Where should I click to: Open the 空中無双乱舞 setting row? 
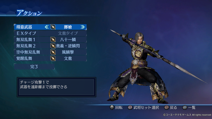(x=50, y=52)
